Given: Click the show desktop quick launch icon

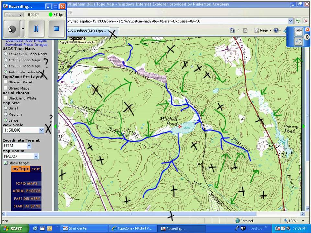Looking at the screenshot, I should [42, 228].
